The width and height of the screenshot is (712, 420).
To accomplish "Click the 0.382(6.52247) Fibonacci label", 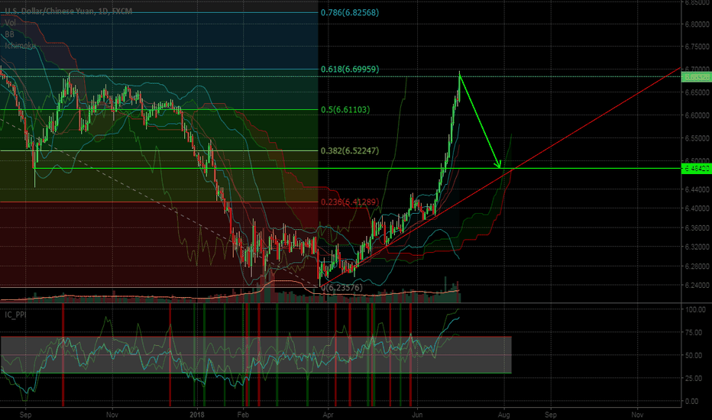I will click(x=350, y=150).
